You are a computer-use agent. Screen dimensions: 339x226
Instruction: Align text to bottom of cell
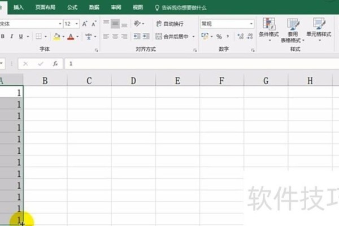(x=124, y=24)
